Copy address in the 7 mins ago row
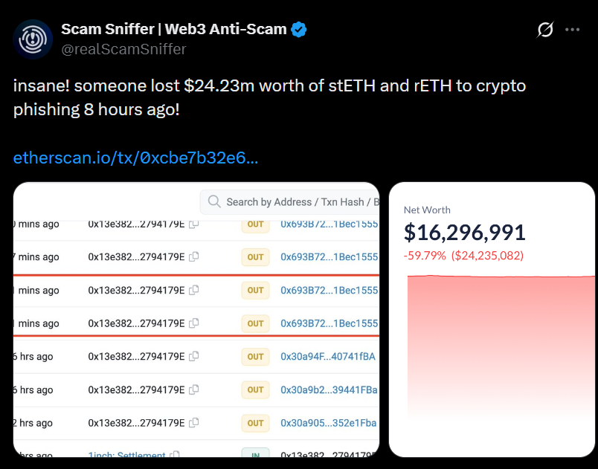This screenshot has width=598, height=469. [x=193, y=256]
